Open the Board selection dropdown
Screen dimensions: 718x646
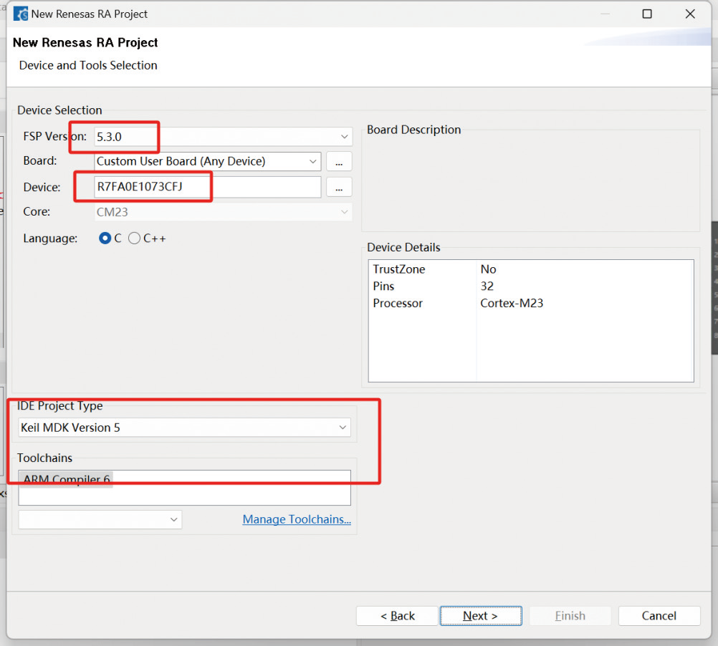click(x=207, y=162)
